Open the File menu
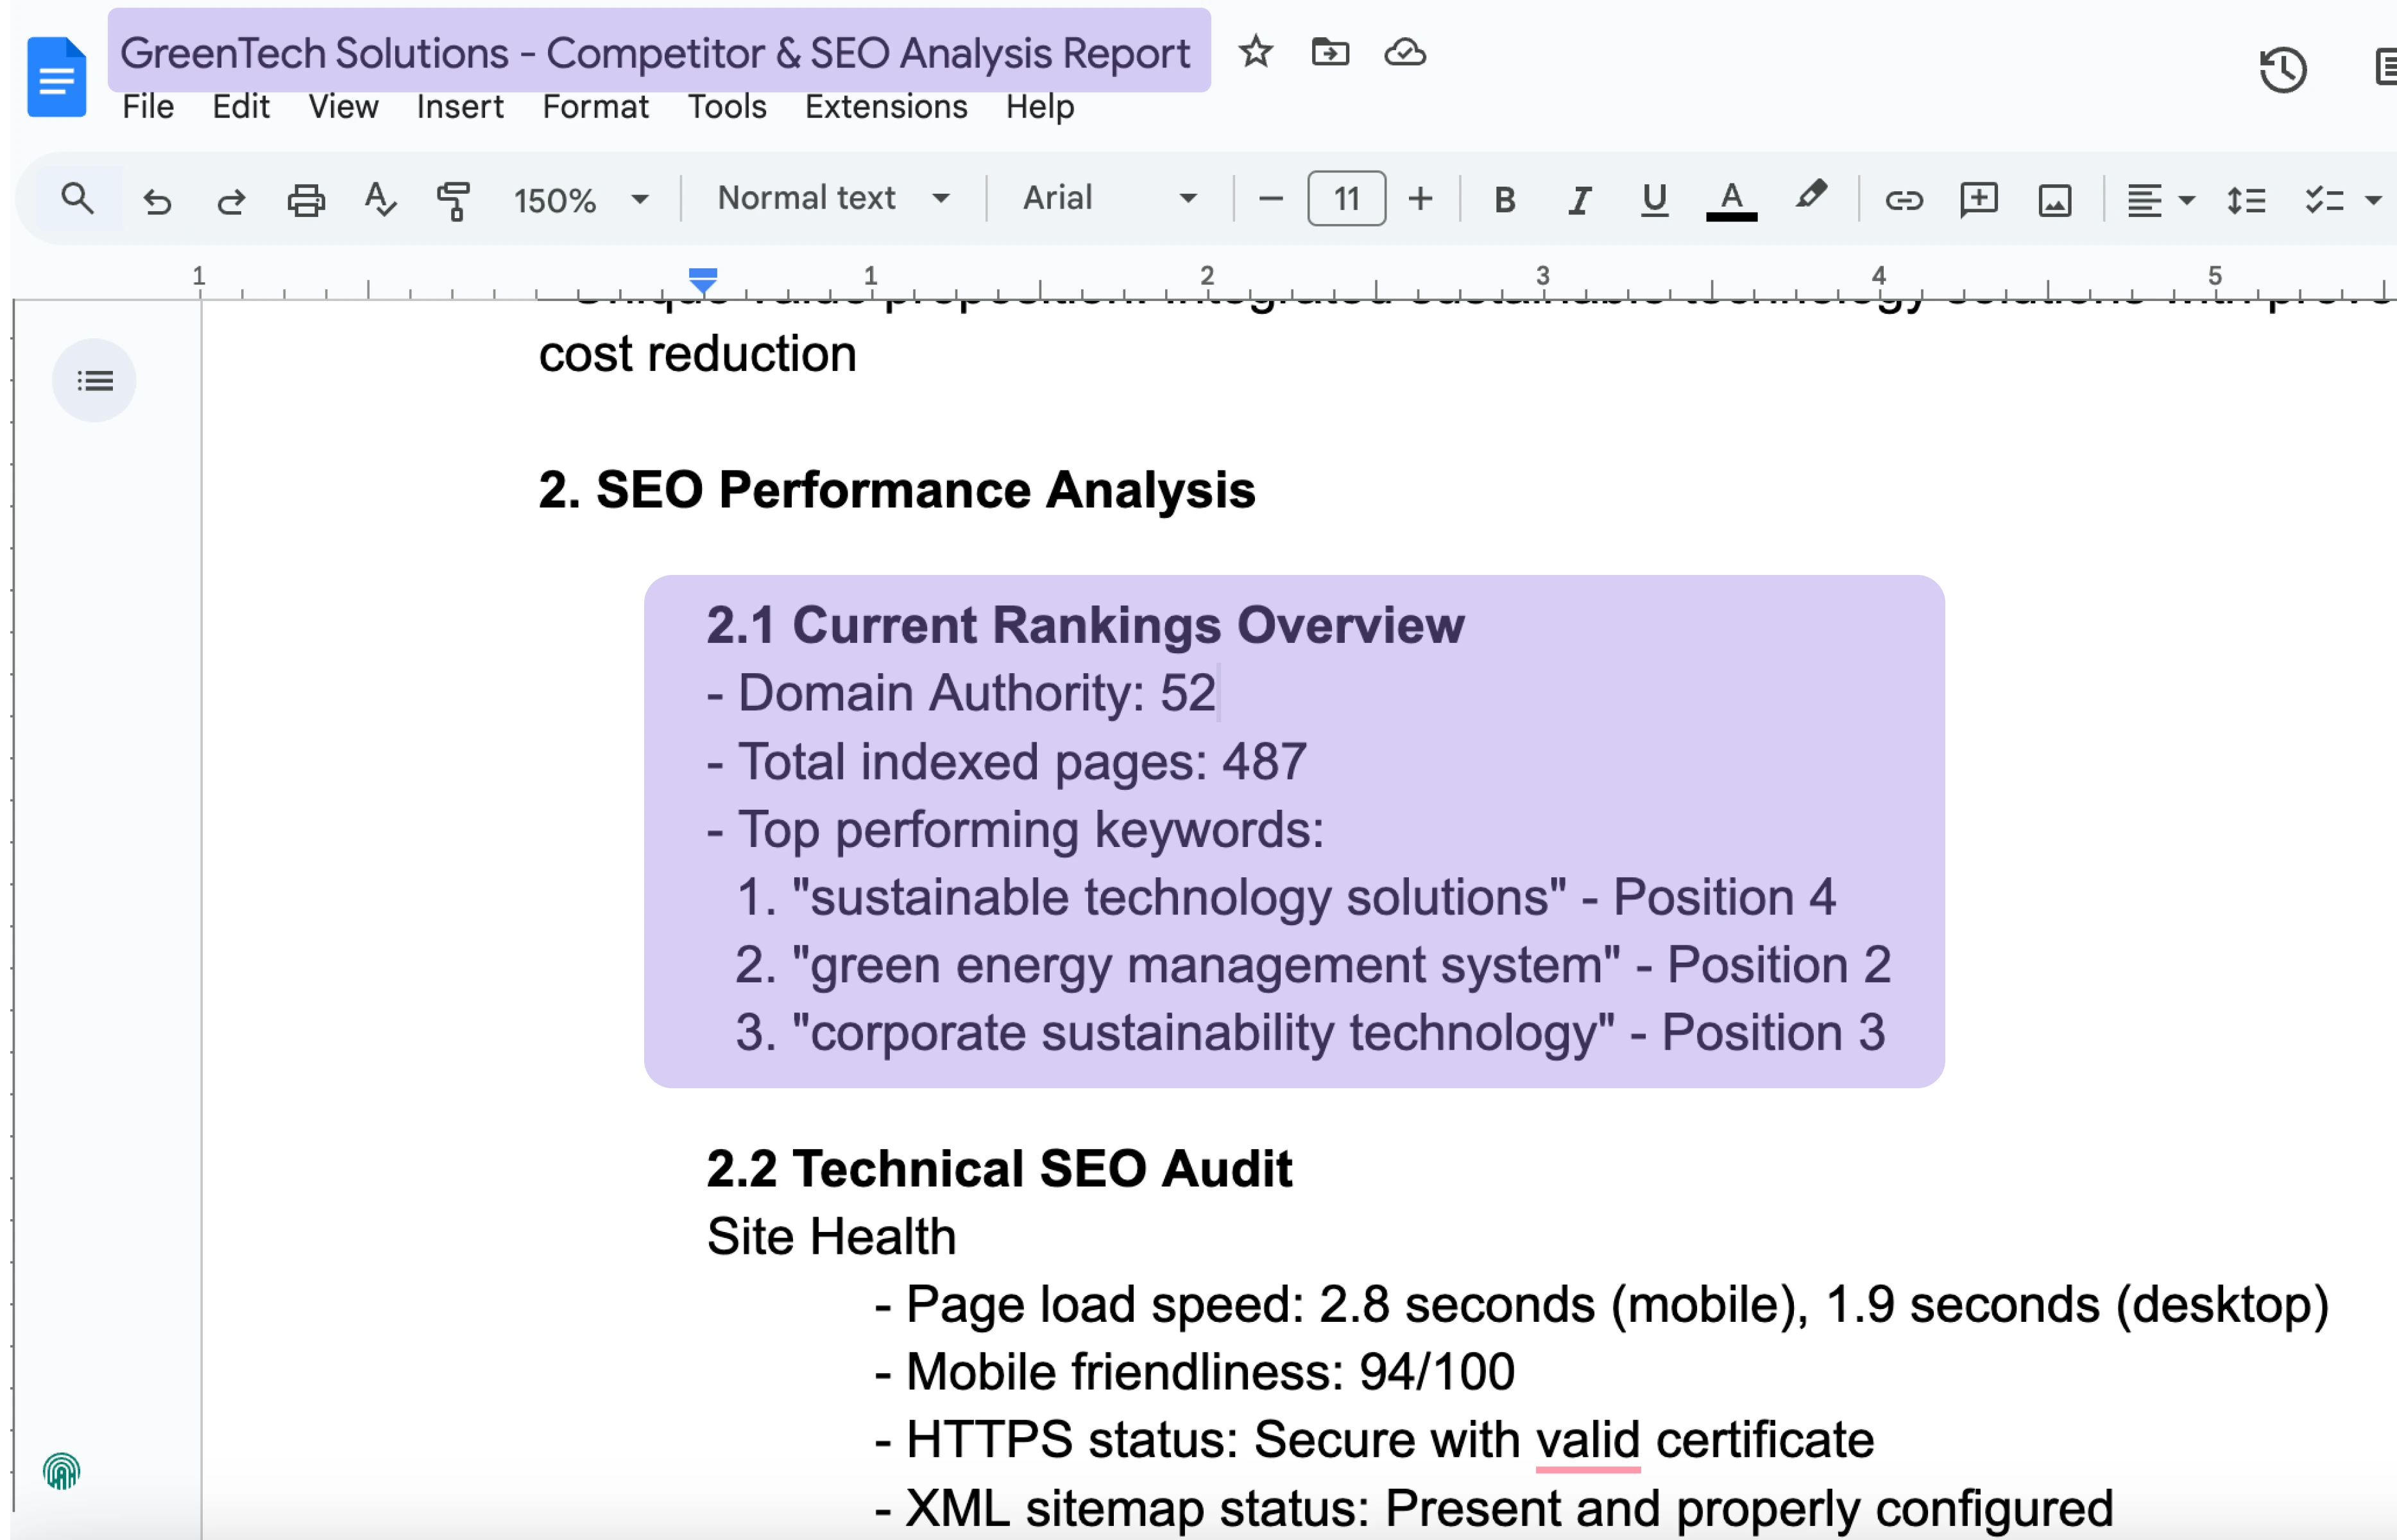Screen dimensions: 2397x1540 click(x=148, y=107)
